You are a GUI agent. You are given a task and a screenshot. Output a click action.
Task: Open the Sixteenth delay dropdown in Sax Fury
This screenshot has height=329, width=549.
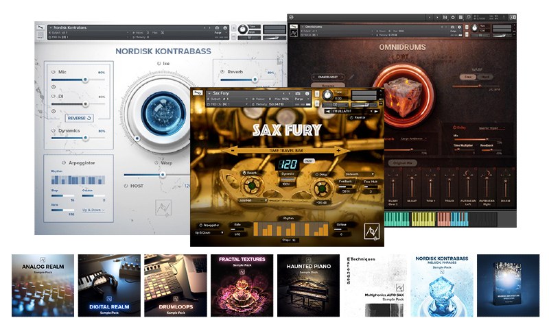(x=359, y=174)
